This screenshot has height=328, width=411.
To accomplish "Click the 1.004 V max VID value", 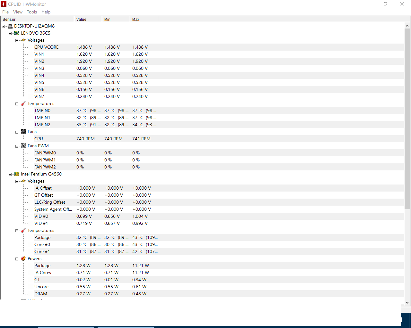I will pyautogui.click(x=140, y=216).
